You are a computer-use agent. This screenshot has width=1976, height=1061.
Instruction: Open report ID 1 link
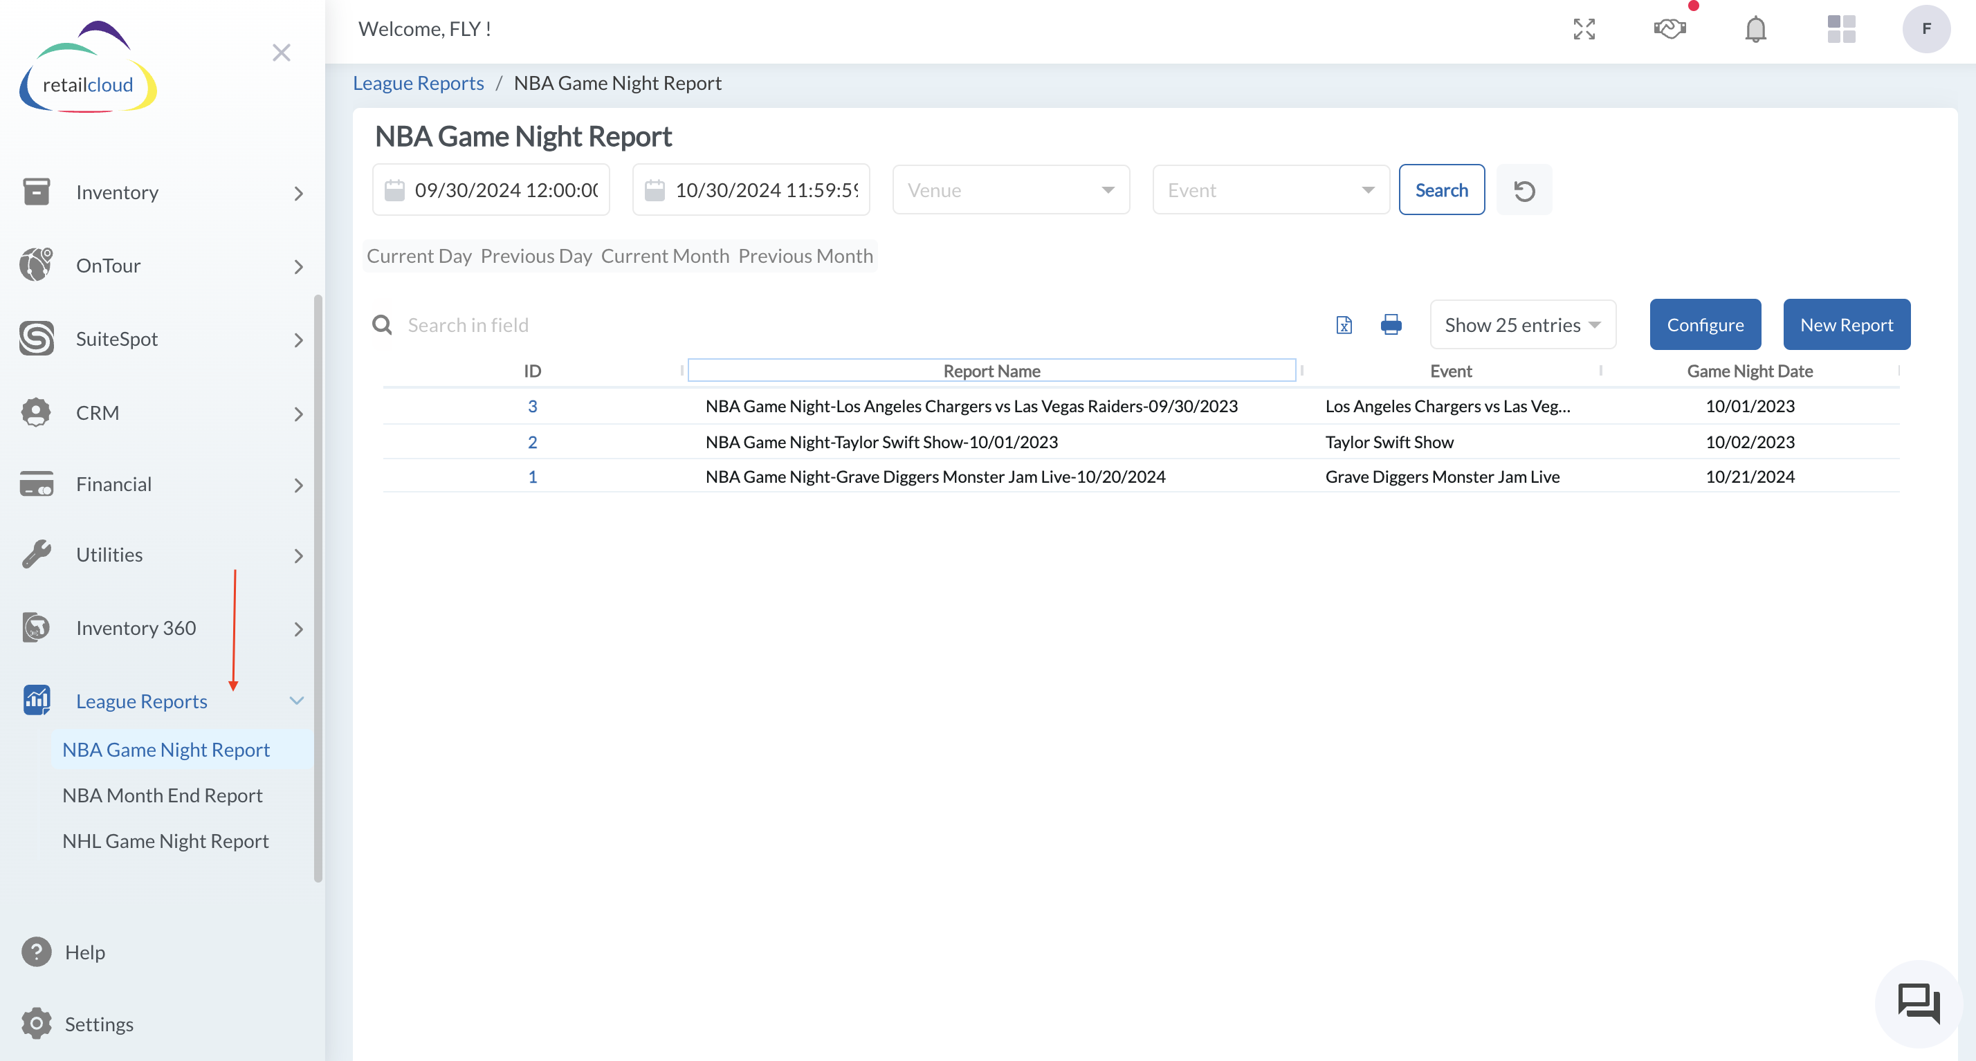pyautogui.click(x=532, y=477)
